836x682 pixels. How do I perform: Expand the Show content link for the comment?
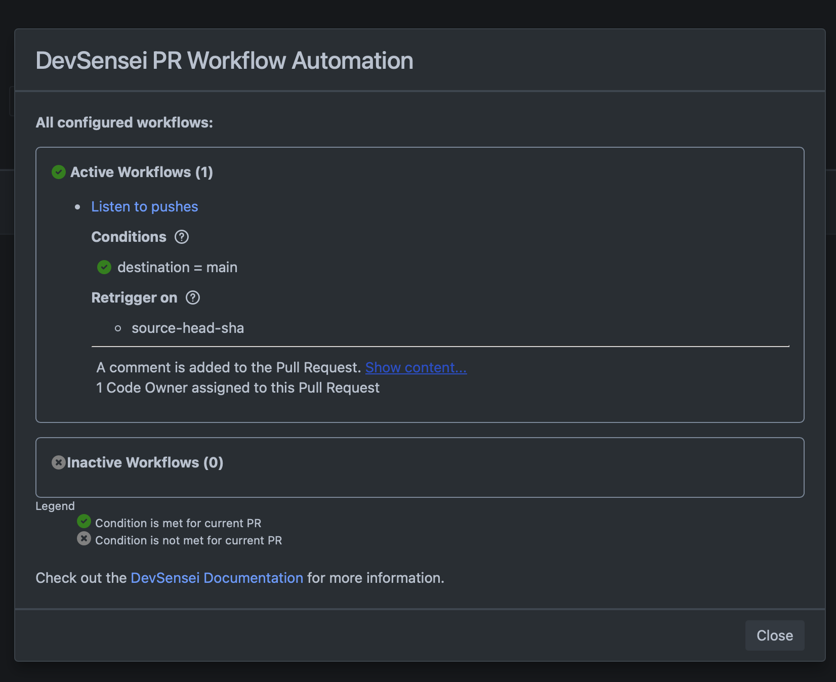pyautogui.click(x=415, y=367)
